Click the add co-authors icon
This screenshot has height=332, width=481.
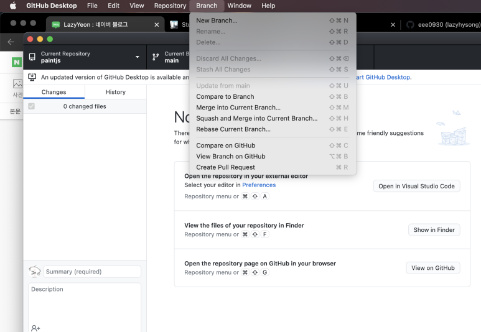pos(35,328)
